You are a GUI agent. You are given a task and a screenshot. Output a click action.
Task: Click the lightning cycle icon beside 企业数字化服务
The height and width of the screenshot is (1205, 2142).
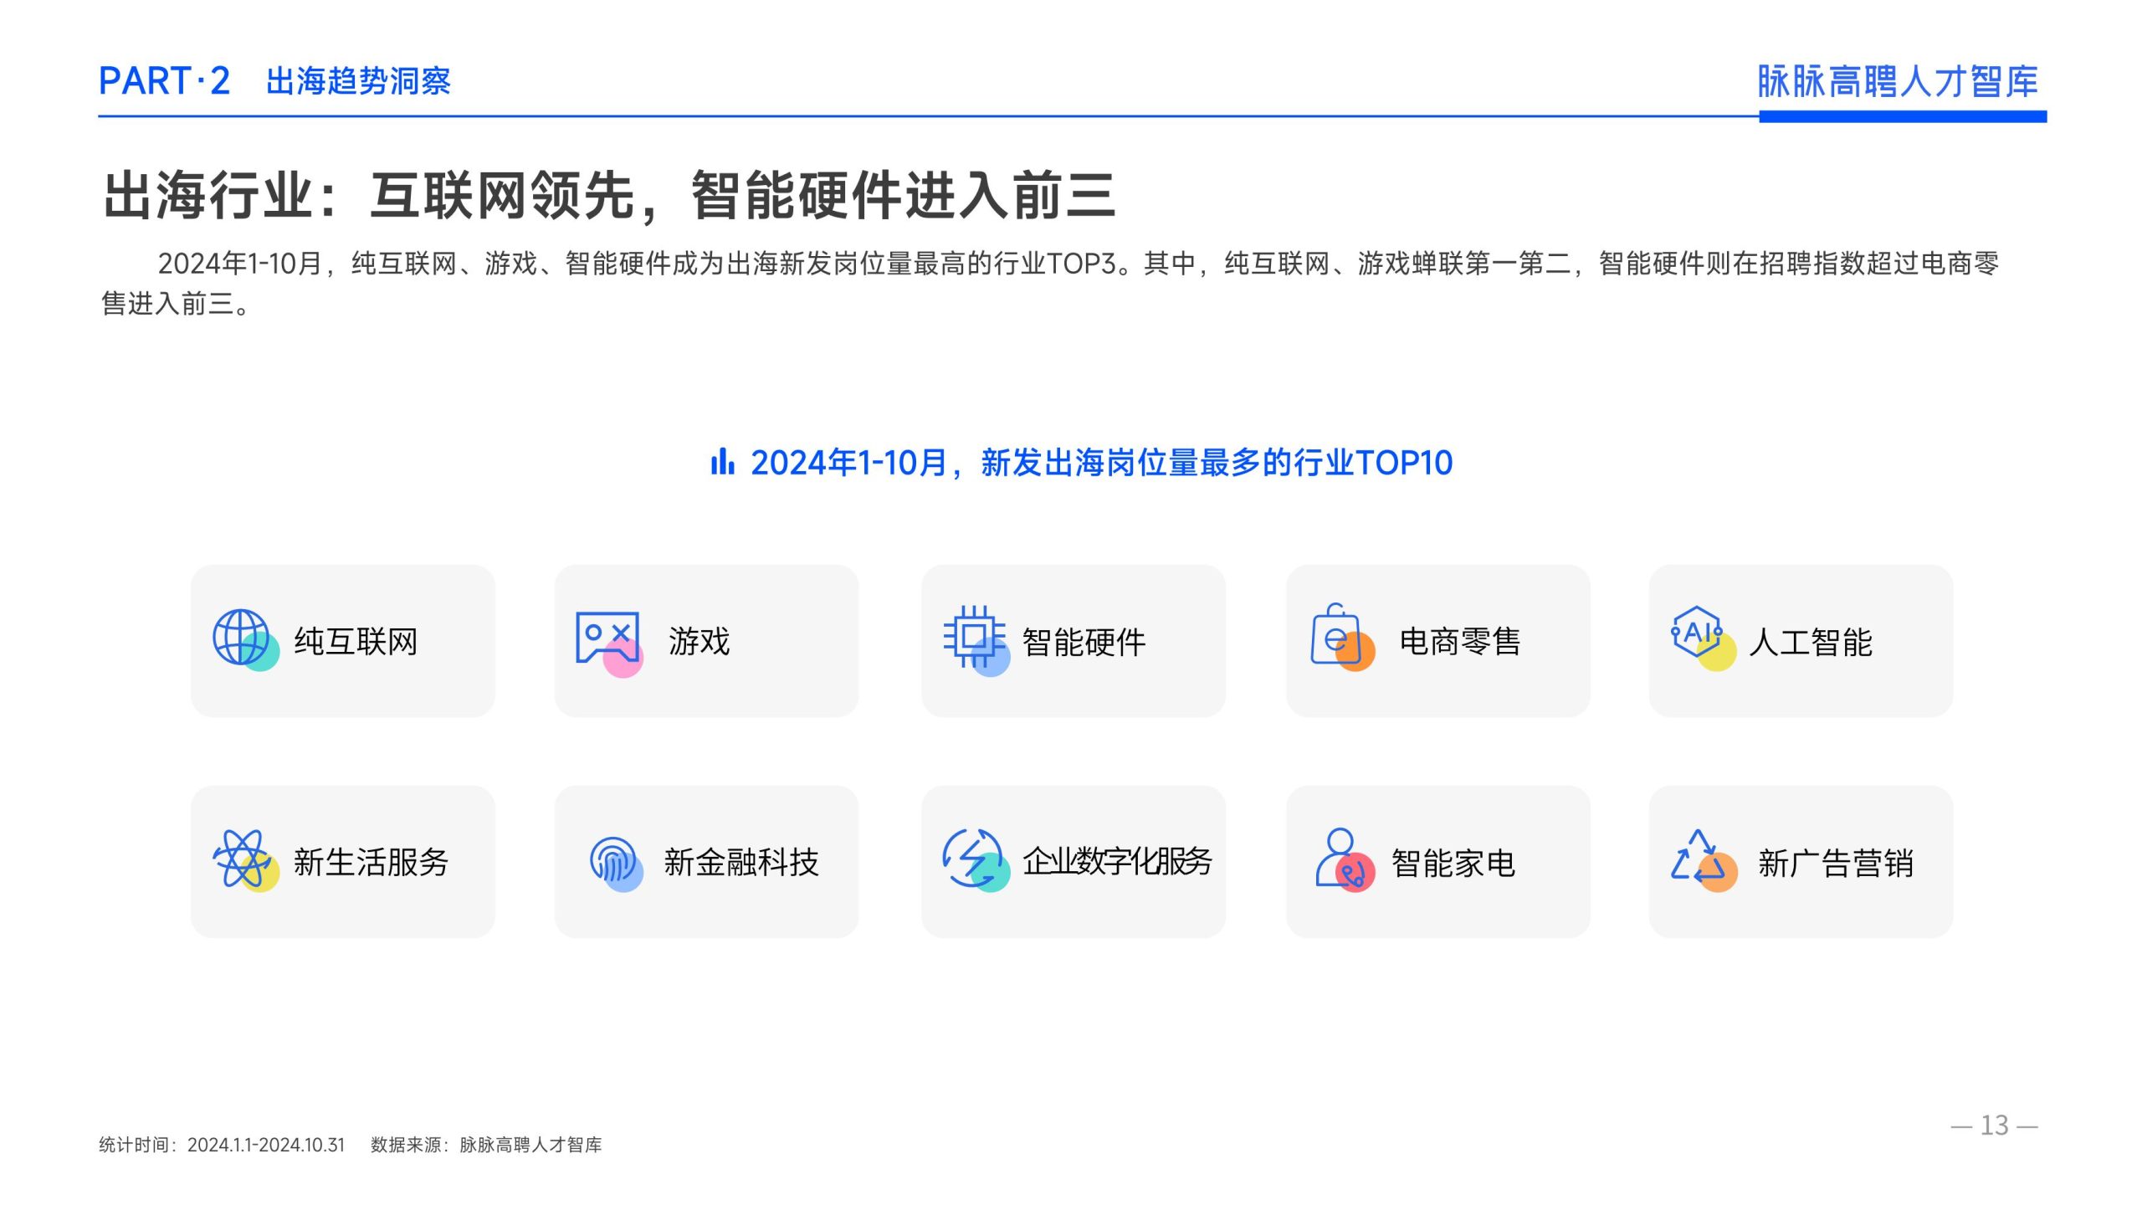[971, 859]
